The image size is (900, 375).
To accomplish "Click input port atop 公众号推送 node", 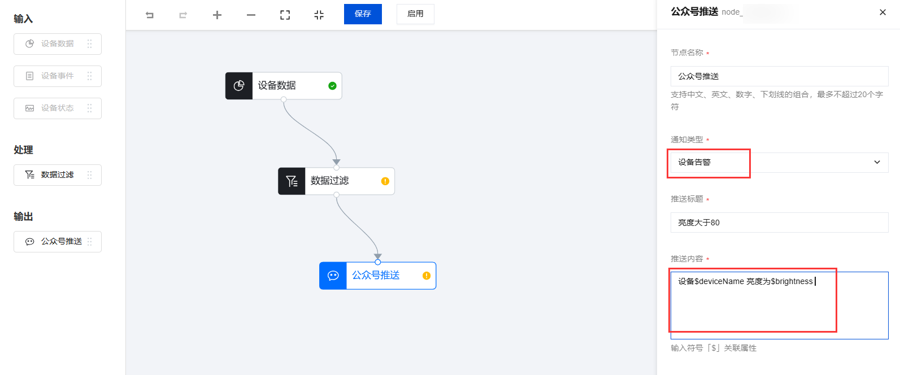I will [x=378, y=262].
